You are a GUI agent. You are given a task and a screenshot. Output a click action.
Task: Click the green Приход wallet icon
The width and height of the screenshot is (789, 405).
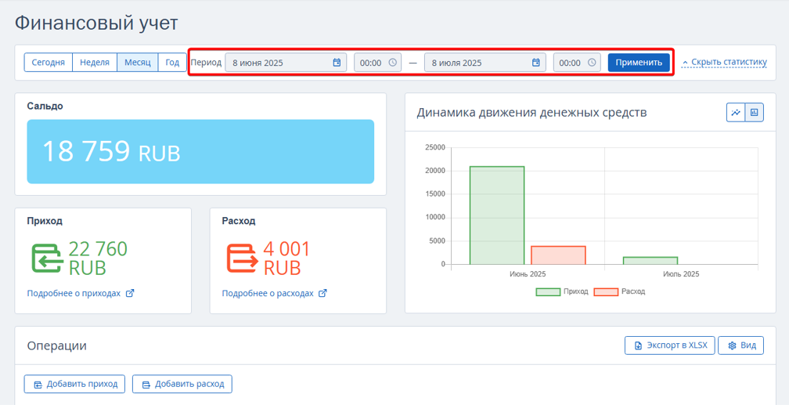(x=47, y=259)
